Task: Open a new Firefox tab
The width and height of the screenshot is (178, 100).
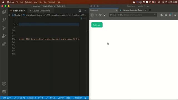Action: pos(150,10)
